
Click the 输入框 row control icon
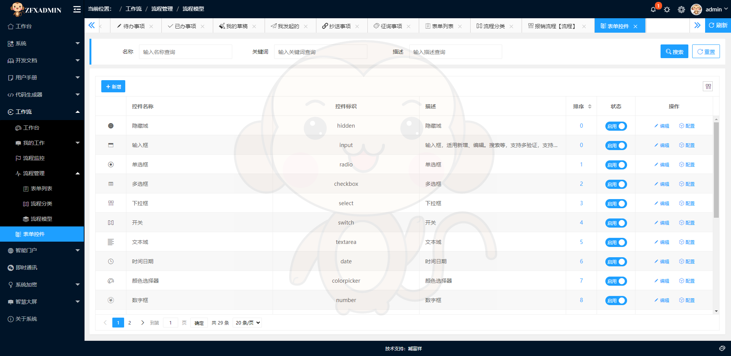[111, 145]
